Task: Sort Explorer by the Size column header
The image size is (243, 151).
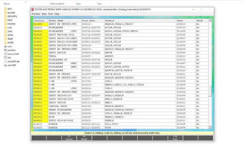Action: point(100,4)
